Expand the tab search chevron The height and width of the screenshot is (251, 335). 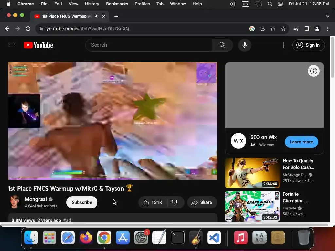pyautogui.click(x=328, y=16)
